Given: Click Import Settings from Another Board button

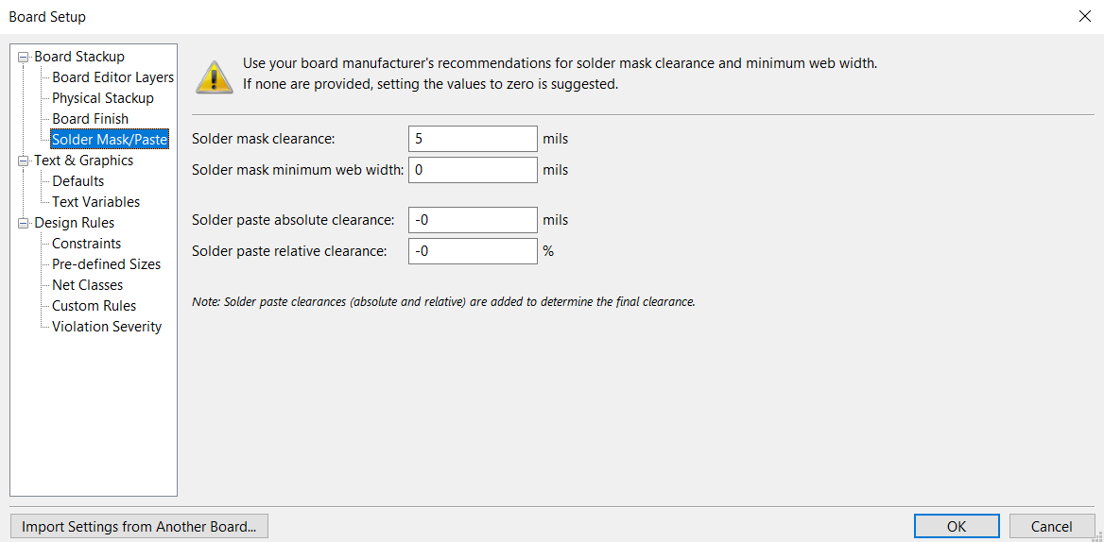Looking at the screenshot, I should pos(139,527).
